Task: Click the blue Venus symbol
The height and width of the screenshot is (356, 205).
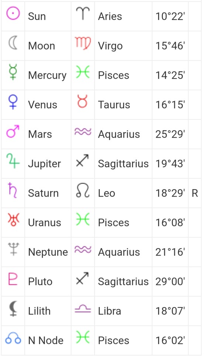Action: (13, 102)
